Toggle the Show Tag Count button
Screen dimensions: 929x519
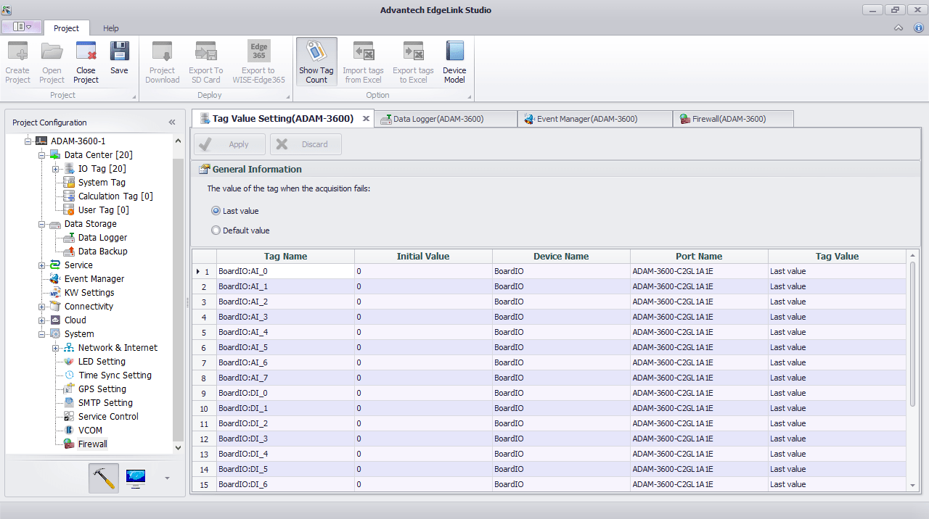(x=316, y=62)
